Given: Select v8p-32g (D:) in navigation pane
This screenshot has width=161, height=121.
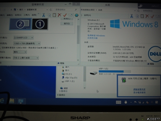Looking at the screenshot, I should [69, 78].
